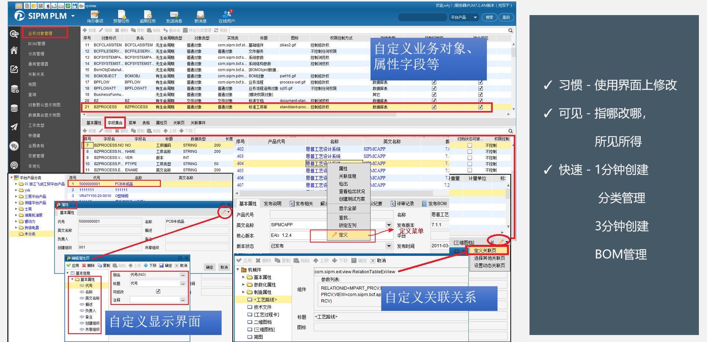
Task: Click the 下移 move down arrow in 编辑属性页
Action: click(x=150, y=266)
